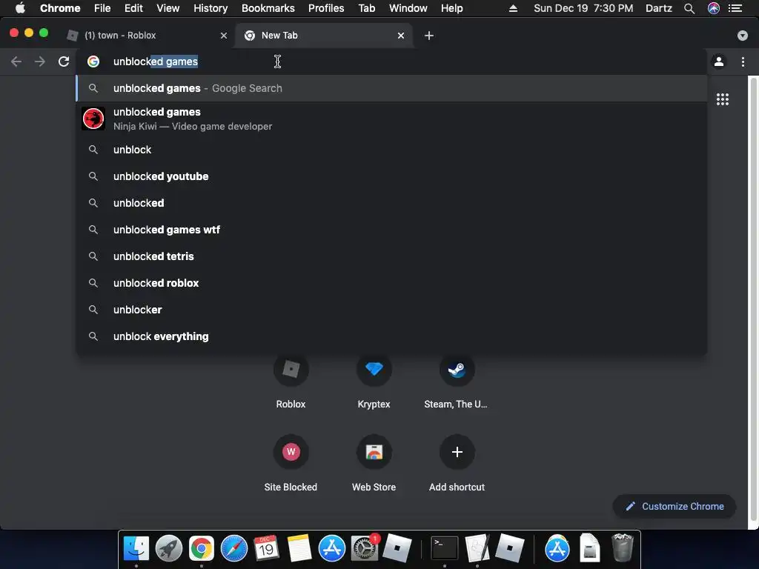Open Terminal from the dock

click(x=445, y=548)
